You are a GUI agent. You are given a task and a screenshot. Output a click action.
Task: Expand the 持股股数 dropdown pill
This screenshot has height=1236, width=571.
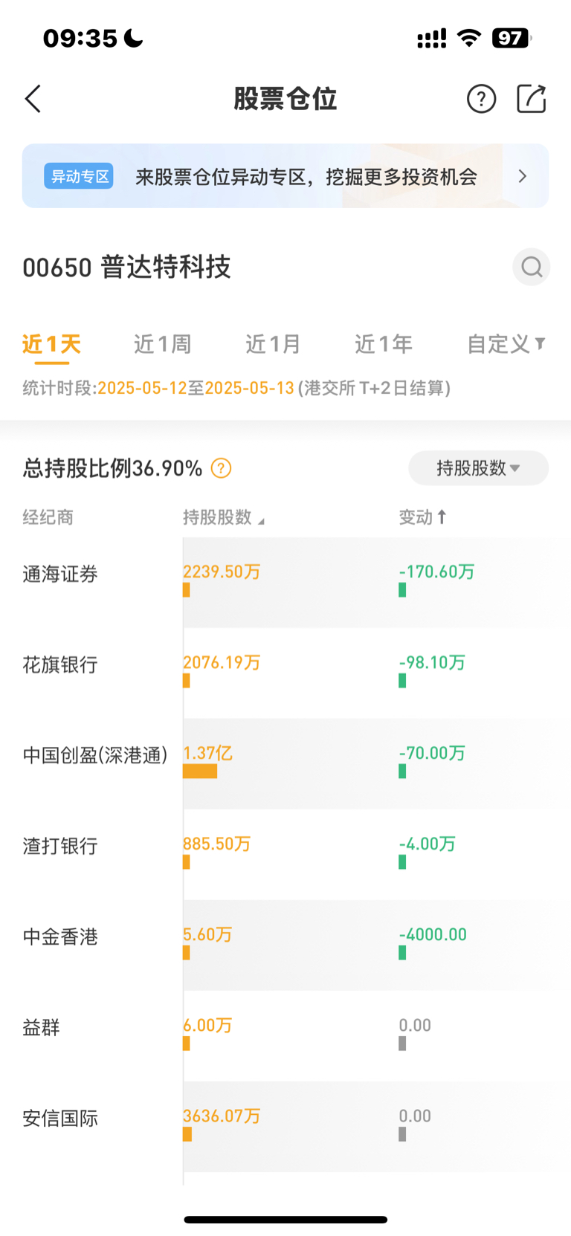[478, 468]
